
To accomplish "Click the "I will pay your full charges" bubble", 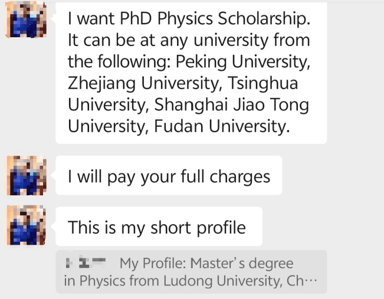I will [169, 176].
